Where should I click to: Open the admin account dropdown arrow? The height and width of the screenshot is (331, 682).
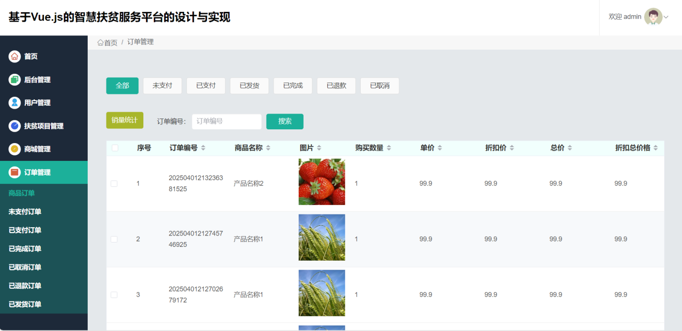(x=666, y=17)
